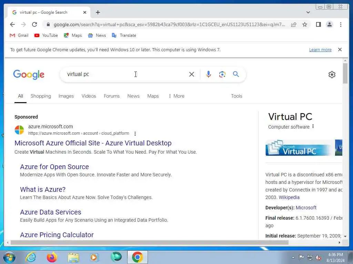Select the All results tab
The width and height of the screenshot is (353, 264).
point(20,96)
